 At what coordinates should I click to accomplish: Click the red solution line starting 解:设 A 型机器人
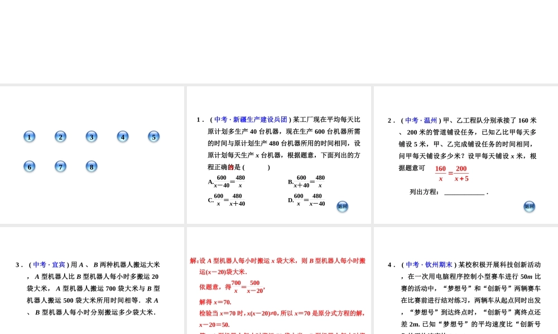pyautogui.click(x=277, y=266)
